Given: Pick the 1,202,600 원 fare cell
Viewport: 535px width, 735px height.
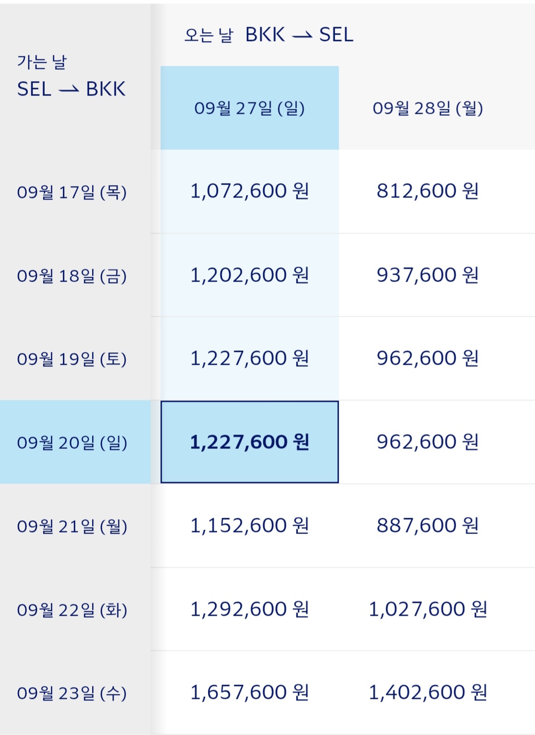Looking at the screenshot, I should pos(249,275).
